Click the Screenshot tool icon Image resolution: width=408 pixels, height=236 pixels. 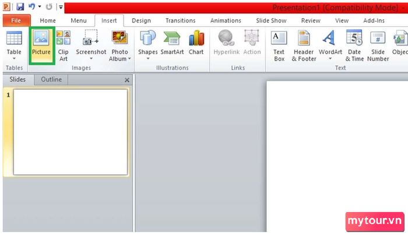point(91,37)
